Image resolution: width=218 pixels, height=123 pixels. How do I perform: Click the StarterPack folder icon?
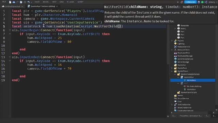click(x=175, y=68)
